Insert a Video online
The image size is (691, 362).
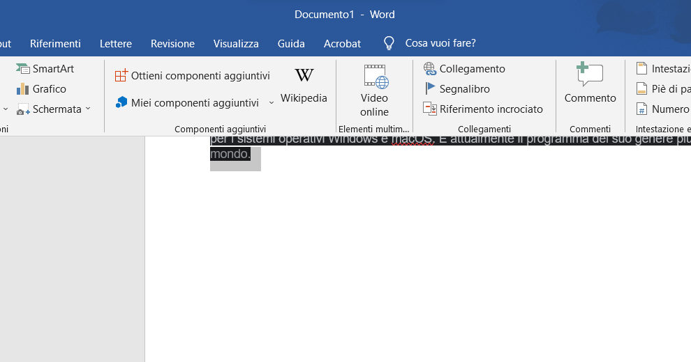(374, 91)
